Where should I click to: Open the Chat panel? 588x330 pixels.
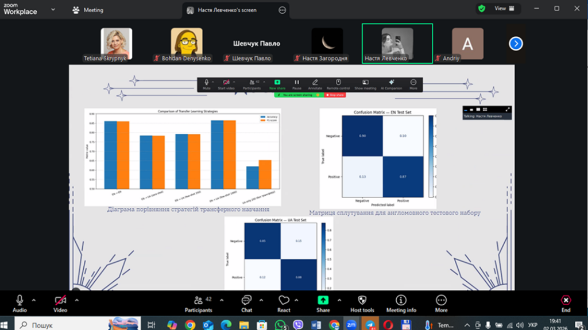coord(246,303)
